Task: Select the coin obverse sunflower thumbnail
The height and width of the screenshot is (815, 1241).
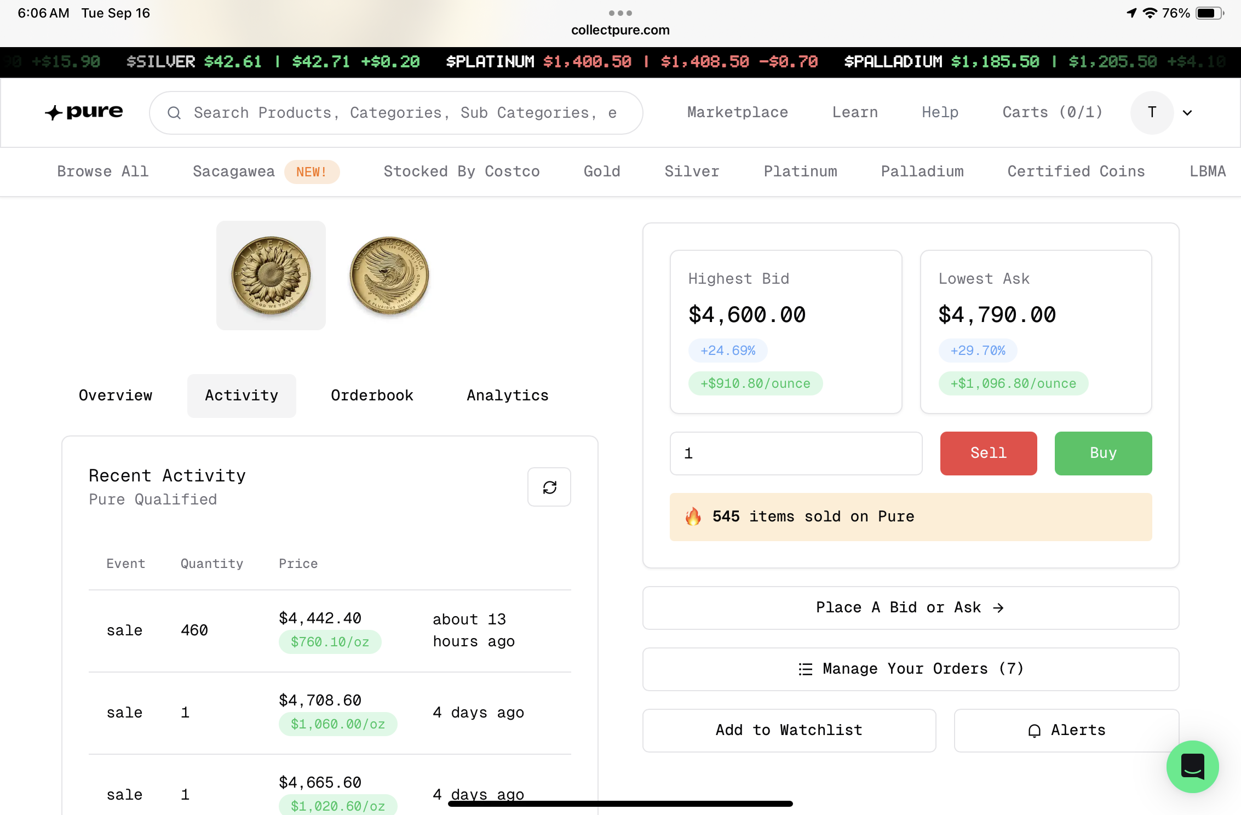Action: [271, 276]
